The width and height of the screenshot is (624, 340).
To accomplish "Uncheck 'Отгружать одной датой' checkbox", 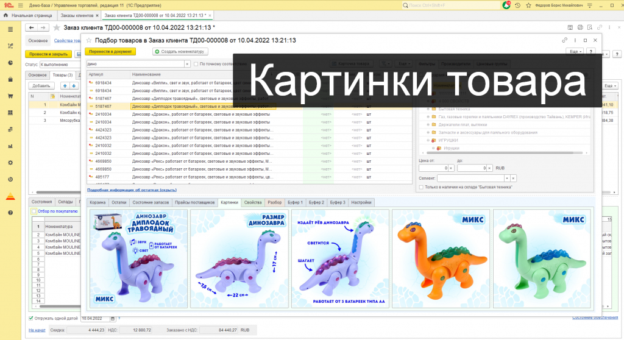I will (x=31, y=319).
